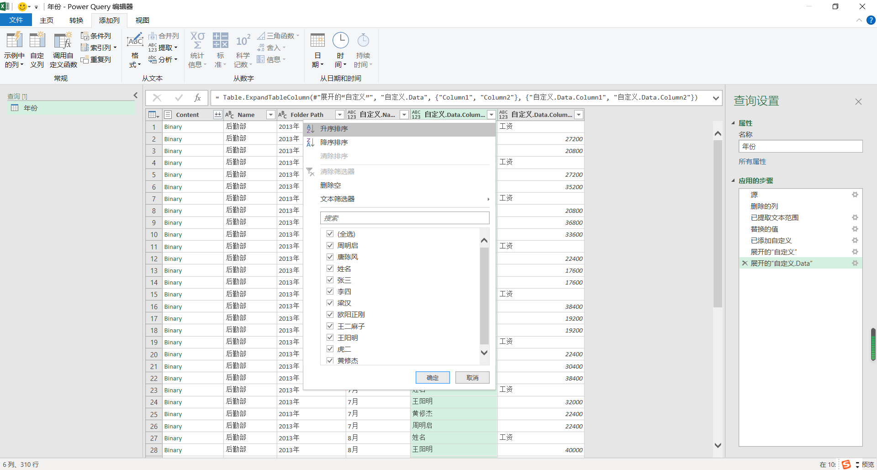Screen dimensions: 877x470
Task: Expand the formula bar chevron
Action: (716, 98)
